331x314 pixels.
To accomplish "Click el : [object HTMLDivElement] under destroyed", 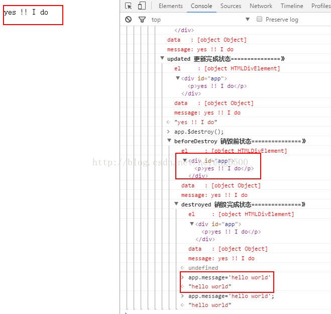I will pos(241,214).
